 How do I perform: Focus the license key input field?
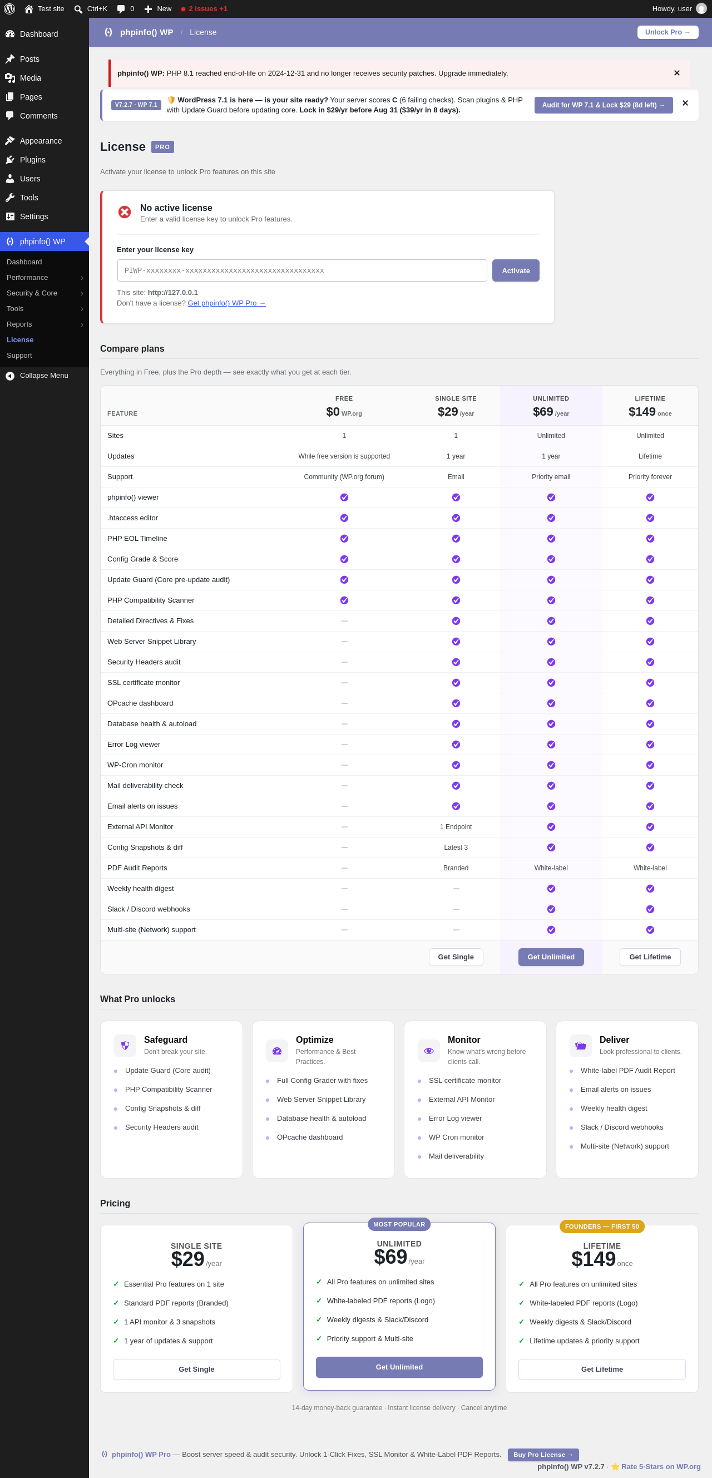[303, 270]
